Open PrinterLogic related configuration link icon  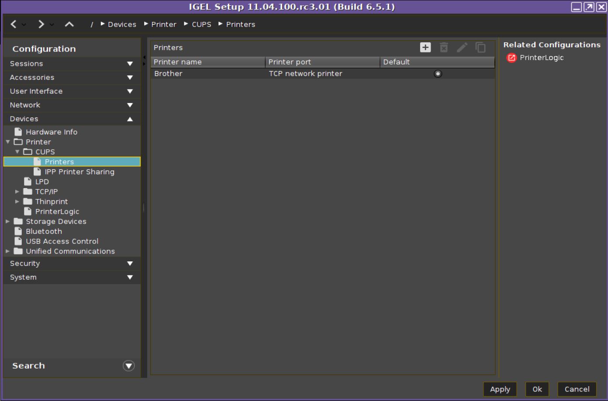click(x=511, y=58)
